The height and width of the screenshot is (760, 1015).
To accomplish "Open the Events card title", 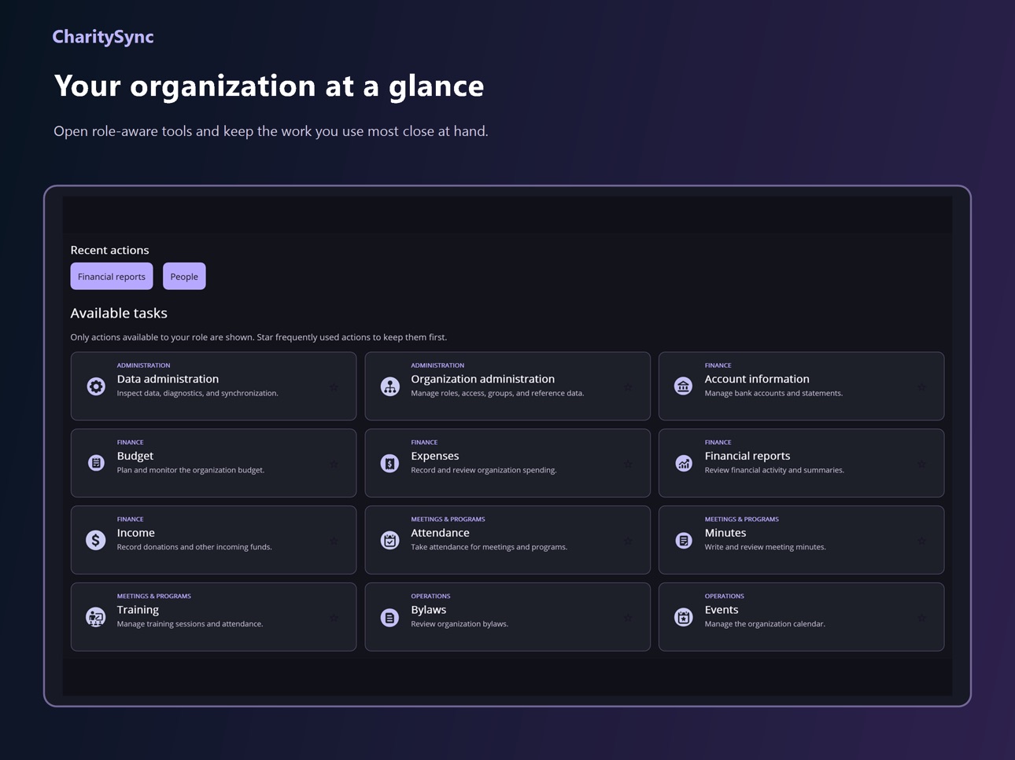I will point(722,610).
